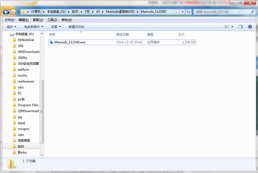Open the 查看(V) menu
Image resolution: width=258 pixels, height=173 pixels.
(38, 20)
